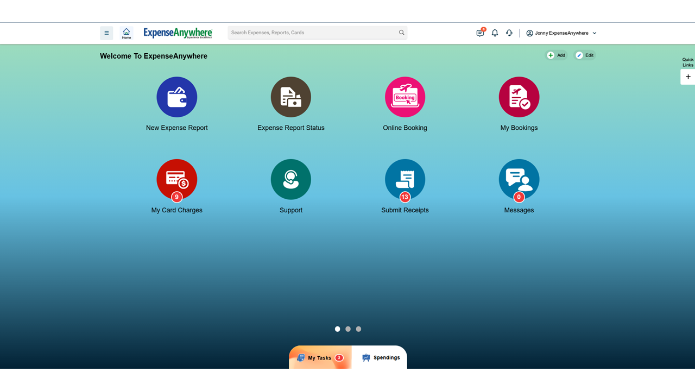Expand the Jonny ExpenseAnywhere account menu

pyautogui.click(x=561, y=33)
